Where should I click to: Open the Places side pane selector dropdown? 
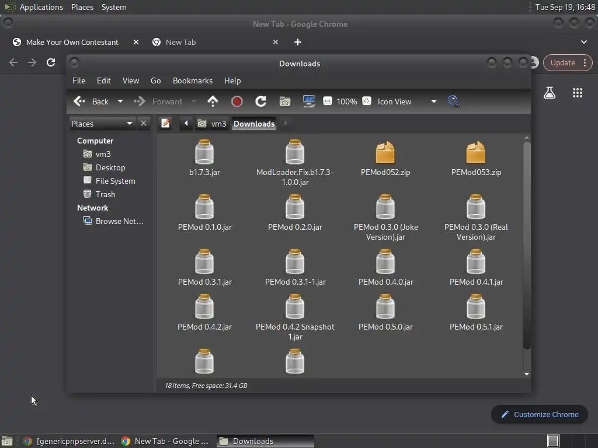pos(129,124)
